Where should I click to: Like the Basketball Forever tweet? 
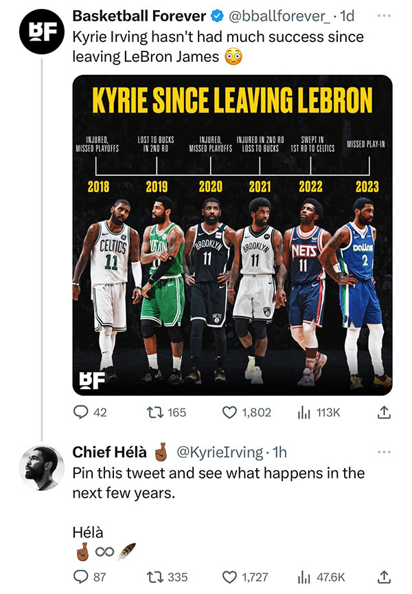point(229,412)
